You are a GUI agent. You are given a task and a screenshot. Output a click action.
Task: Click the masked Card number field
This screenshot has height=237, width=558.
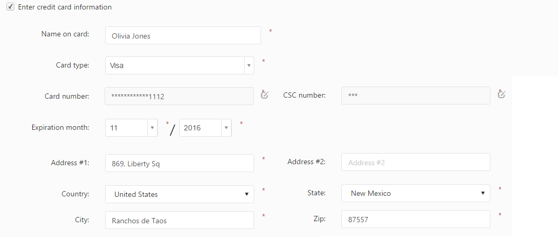pos(180,96)
